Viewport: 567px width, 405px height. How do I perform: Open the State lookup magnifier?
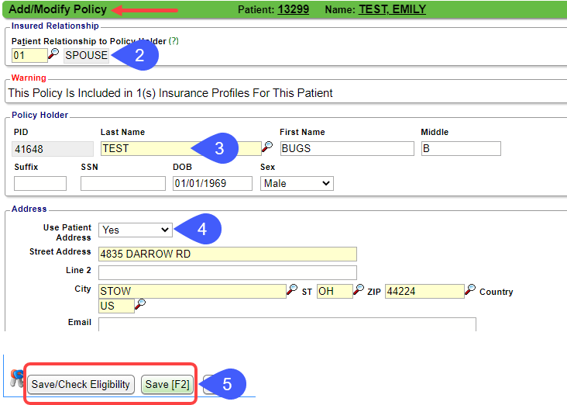coord(359,290)
